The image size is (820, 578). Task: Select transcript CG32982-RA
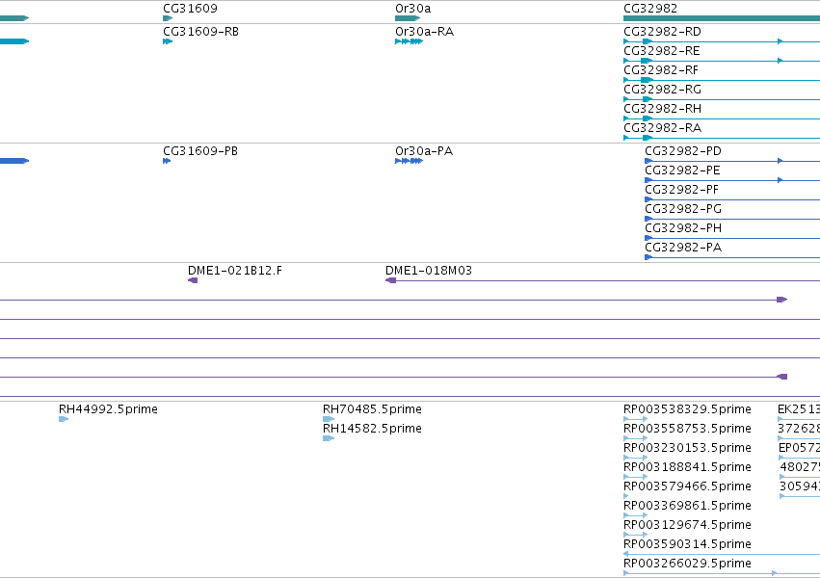tap(662, 128)
